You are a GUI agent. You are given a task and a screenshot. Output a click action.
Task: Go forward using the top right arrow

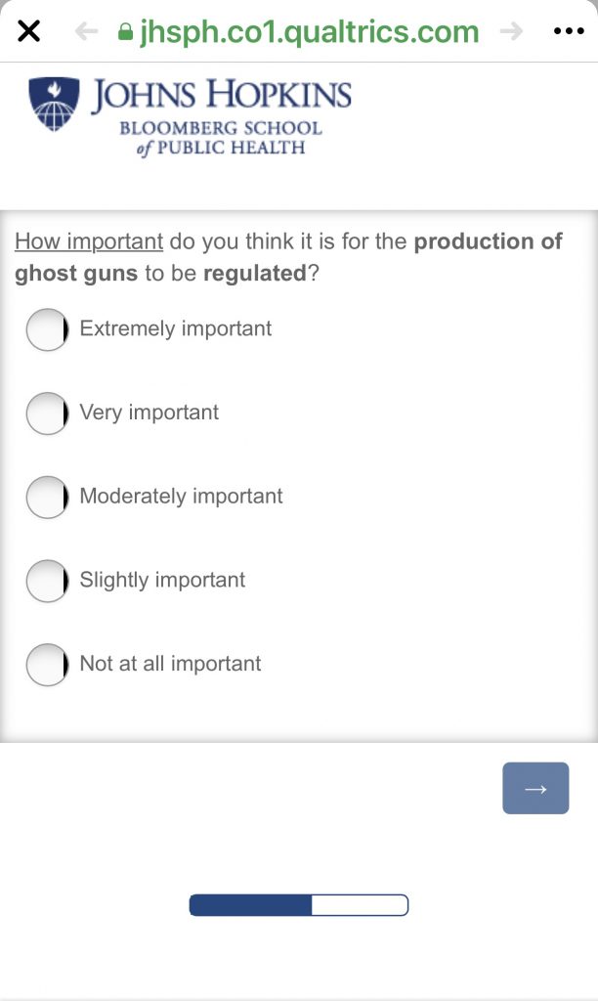pyautogui.click(x=511, y=31)
